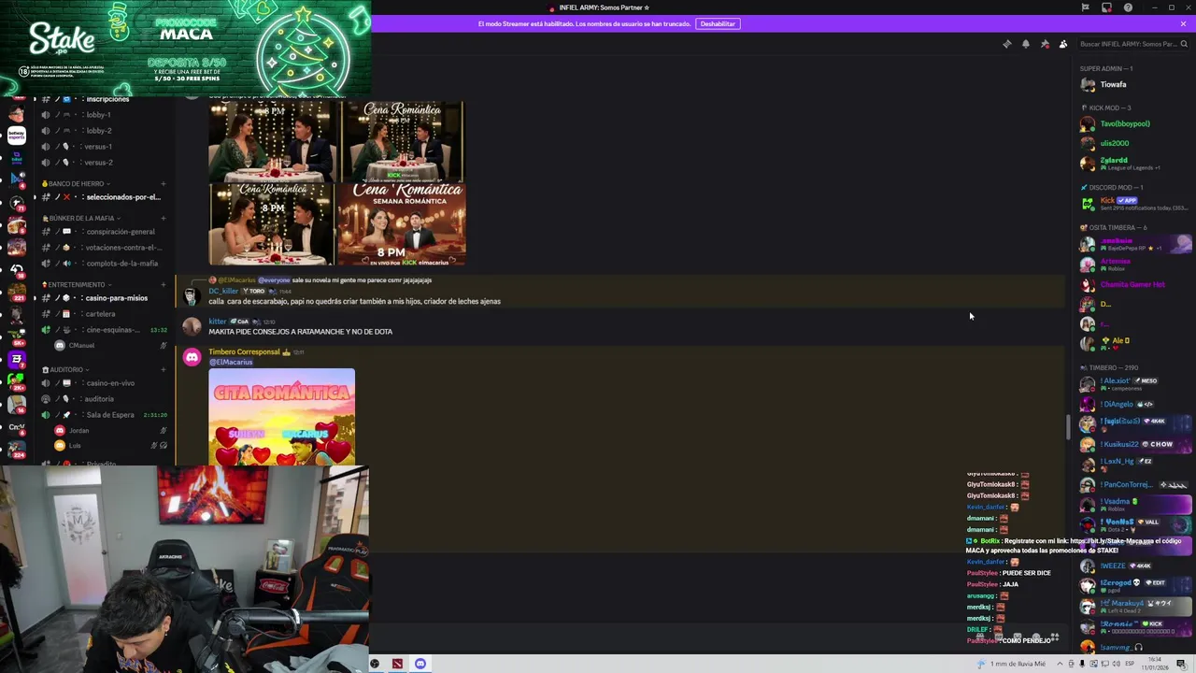1196x673 pixels.
Task: Open the cartelera channel
Action: 101,314
